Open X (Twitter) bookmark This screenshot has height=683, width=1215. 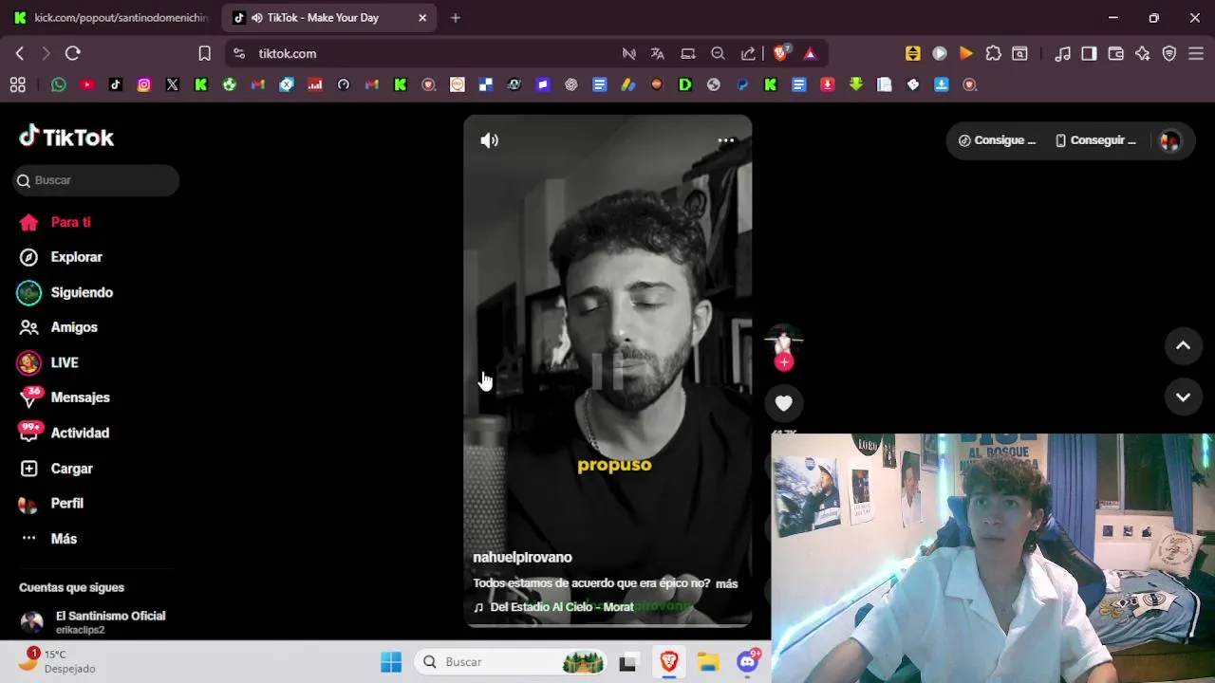pyautogui.click(x=173, y=84)
